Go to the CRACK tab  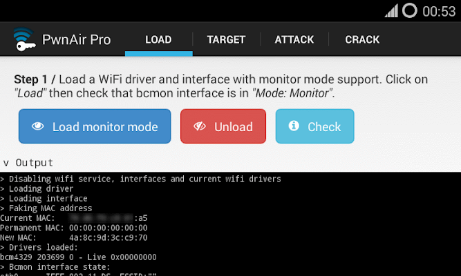(x=362, y=39)
